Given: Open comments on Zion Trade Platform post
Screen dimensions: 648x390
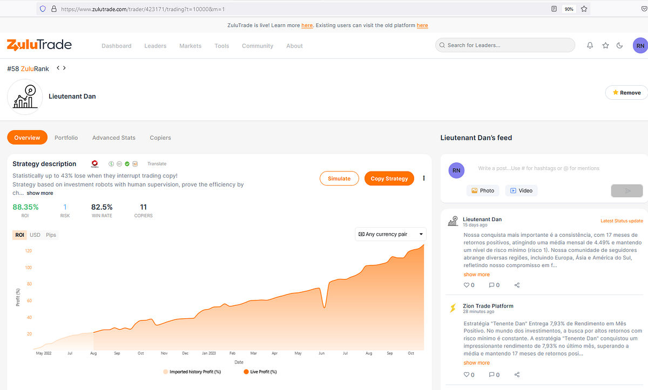Looking at the screenshot, I should pyautogui.click(x=491, y=374).
